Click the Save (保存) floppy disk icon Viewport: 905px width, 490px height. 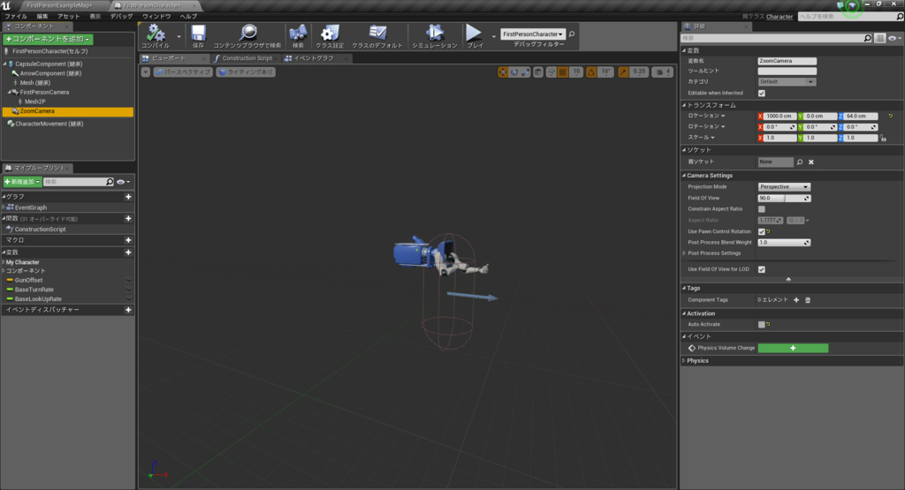199,33
